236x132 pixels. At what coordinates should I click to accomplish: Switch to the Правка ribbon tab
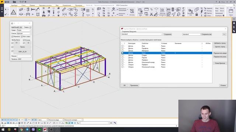tap(32, 5)
